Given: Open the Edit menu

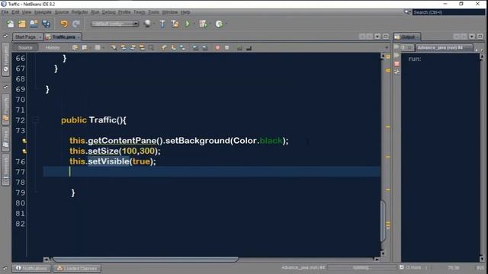Looking at the screenshot, I should tap(15, 12).
